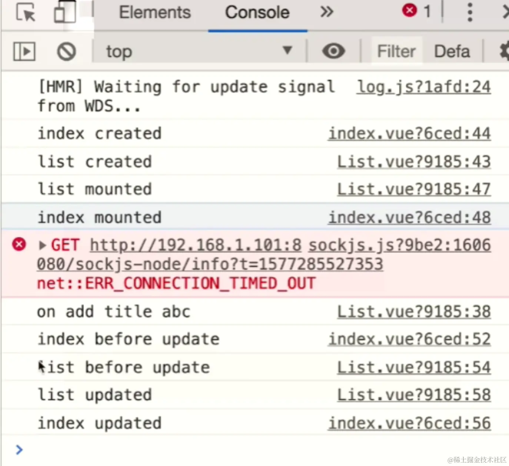Image resolution: width=509 pixels, height=466 pixels.
Task: Switch to the Console tab
Action: coord(257,13)
